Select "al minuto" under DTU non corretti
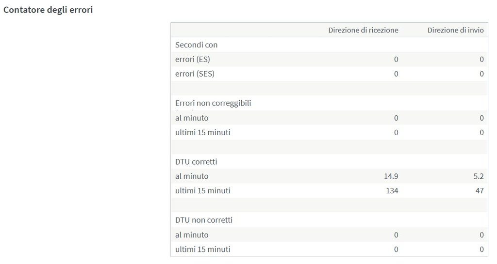This screenshot has height=264, width=497. 192,235
